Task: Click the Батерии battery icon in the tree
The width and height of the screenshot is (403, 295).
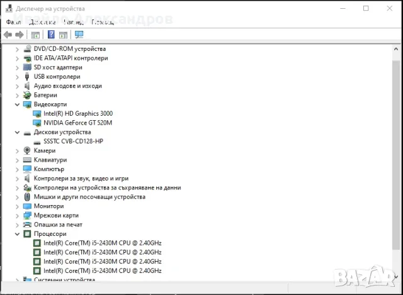Action: coord(27,95)
